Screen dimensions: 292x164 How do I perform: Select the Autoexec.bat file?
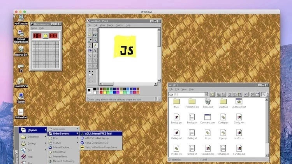(x=239, y=103)
